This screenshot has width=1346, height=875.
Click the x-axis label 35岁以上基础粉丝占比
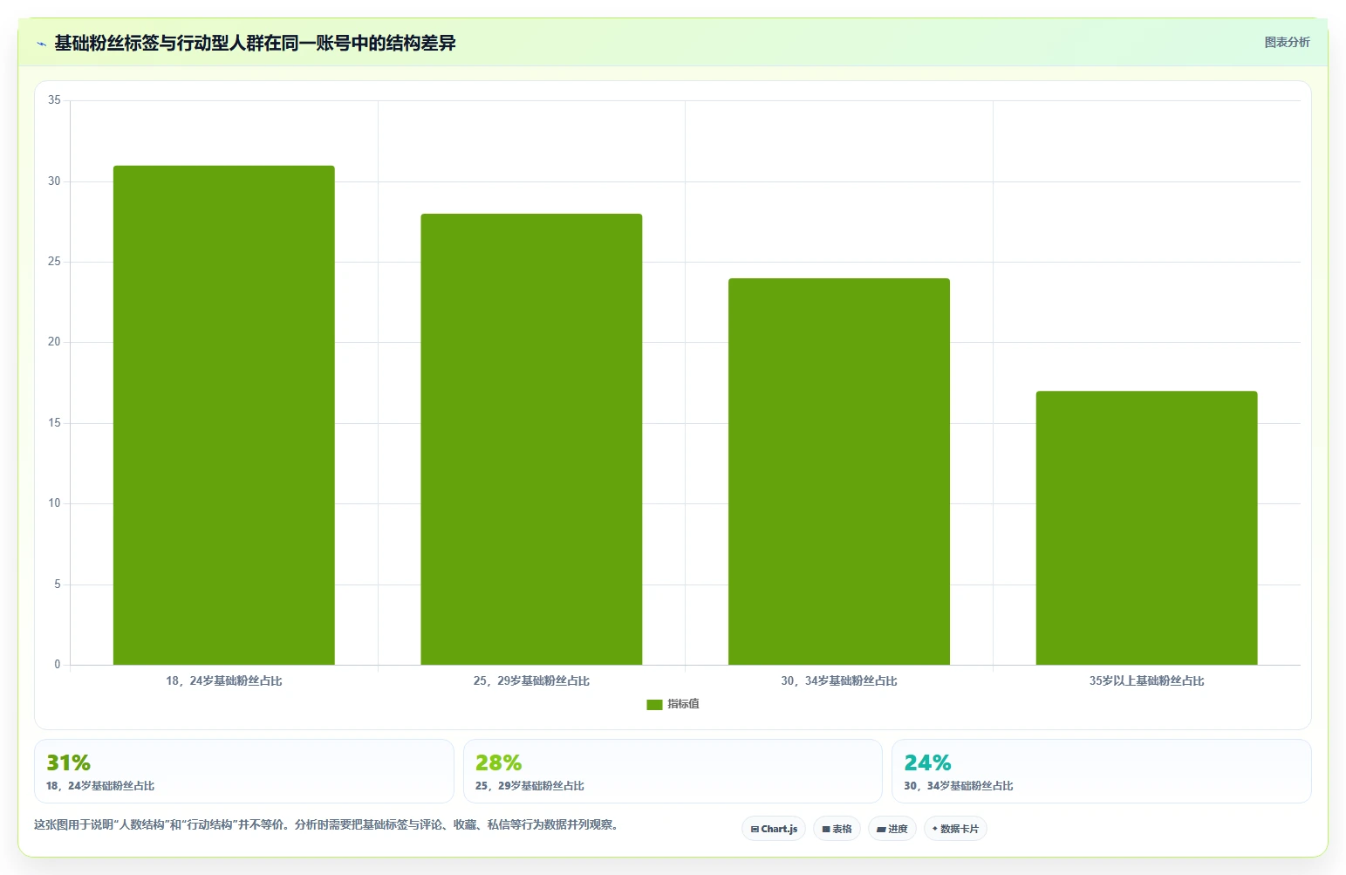1146,681
